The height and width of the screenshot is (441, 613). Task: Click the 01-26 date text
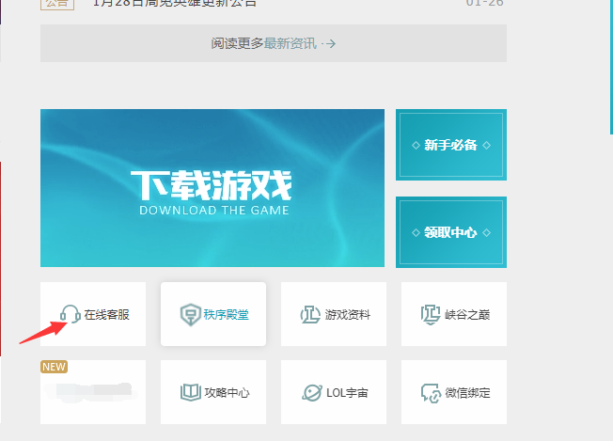[485, 3]
